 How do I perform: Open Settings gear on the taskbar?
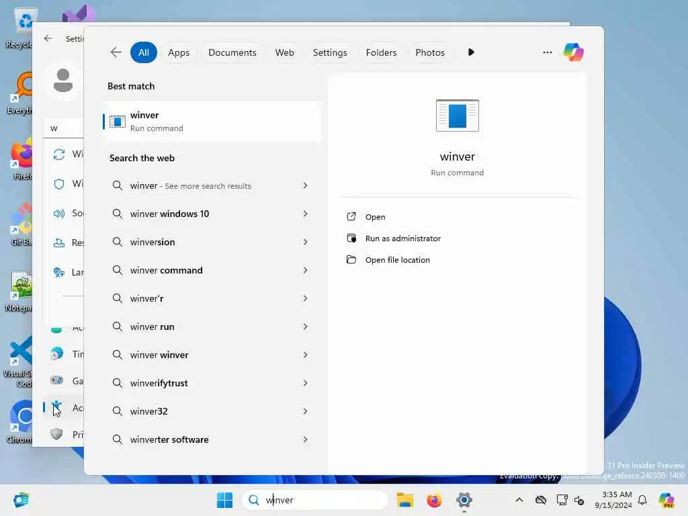click(464, 500)
